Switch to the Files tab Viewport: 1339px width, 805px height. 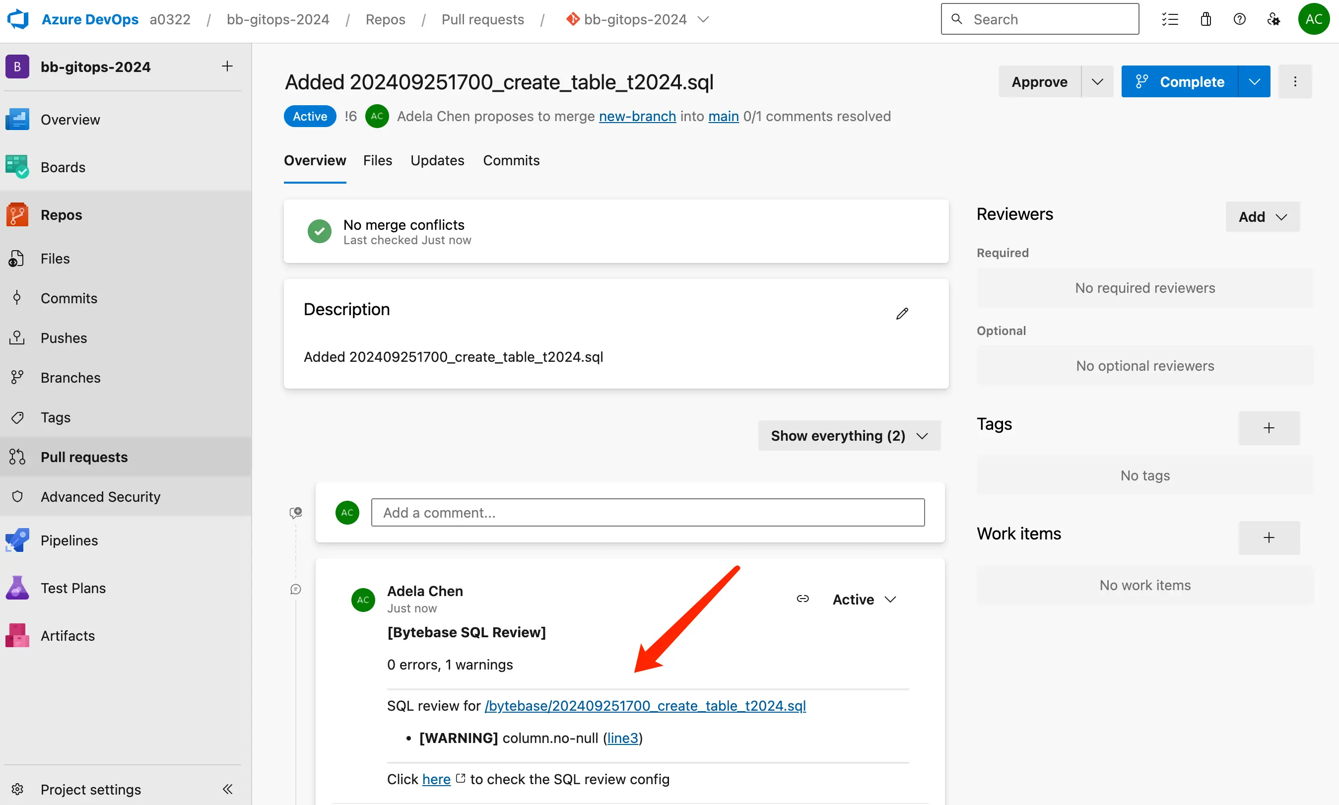(378, 161)
